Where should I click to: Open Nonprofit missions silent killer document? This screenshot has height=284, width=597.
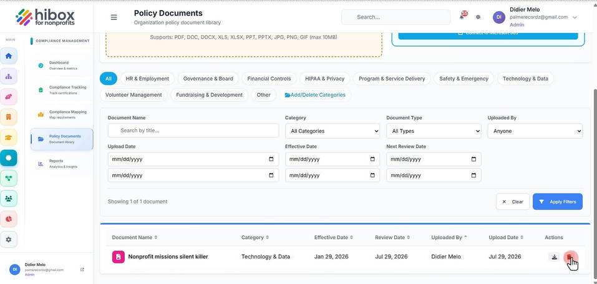pyautogui.click(x=168, y=257)
